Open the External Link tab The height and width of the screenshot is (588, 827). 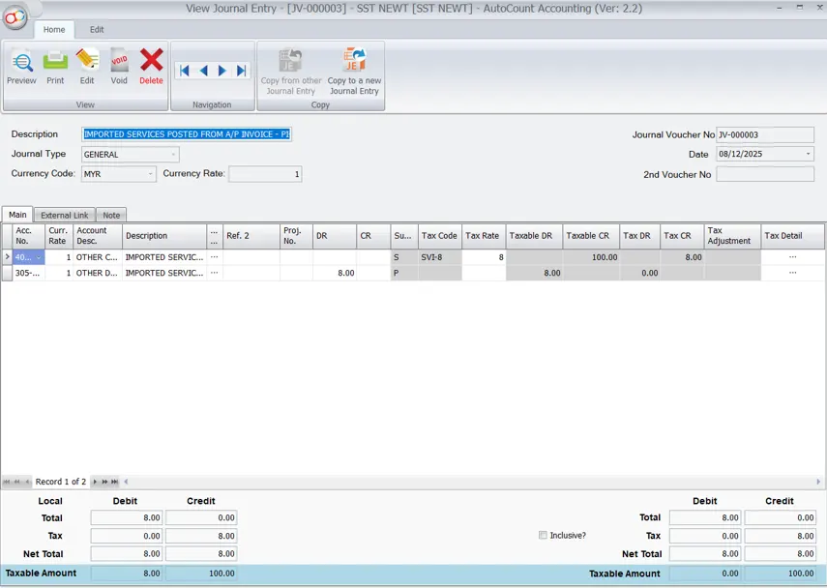click(x=64, y=215)
